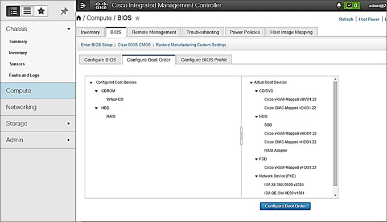
Task: Open alarm notifications bell icon
Action: (339, 5)
